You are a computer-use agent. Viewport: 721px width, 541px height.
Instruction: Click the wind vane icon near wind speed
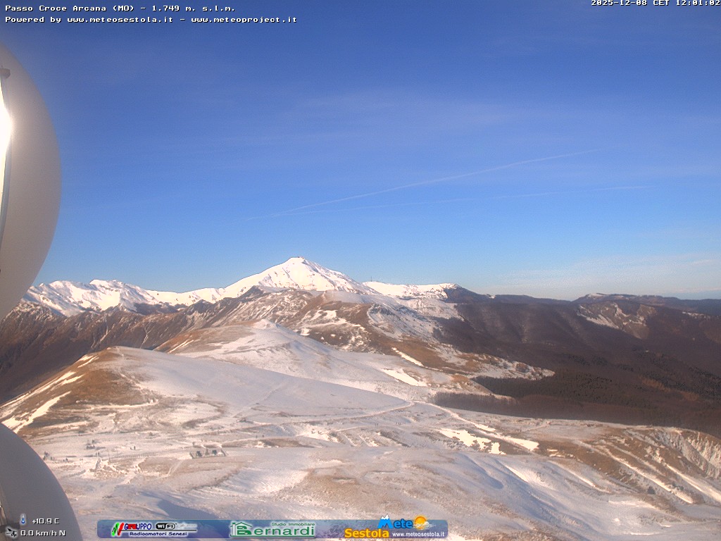click(x=11, y=533)
